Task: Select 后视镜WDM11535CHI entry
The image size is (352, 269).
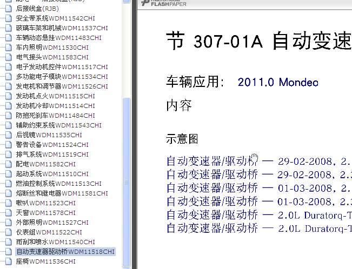Action: pyautogui.click(x=49, y=135)
